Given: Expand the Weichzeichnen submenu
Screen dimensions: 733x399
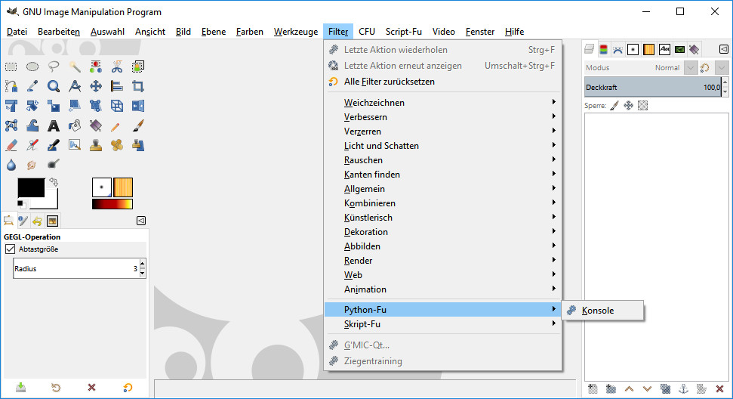Looking at the screenshot, I should point(442,103).
